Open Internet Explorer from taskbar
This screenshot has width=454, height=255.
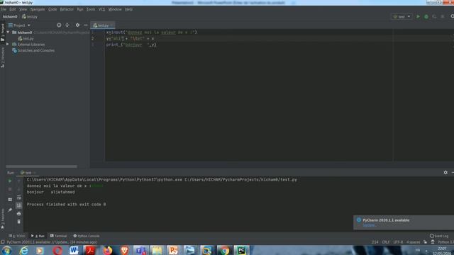23,250
